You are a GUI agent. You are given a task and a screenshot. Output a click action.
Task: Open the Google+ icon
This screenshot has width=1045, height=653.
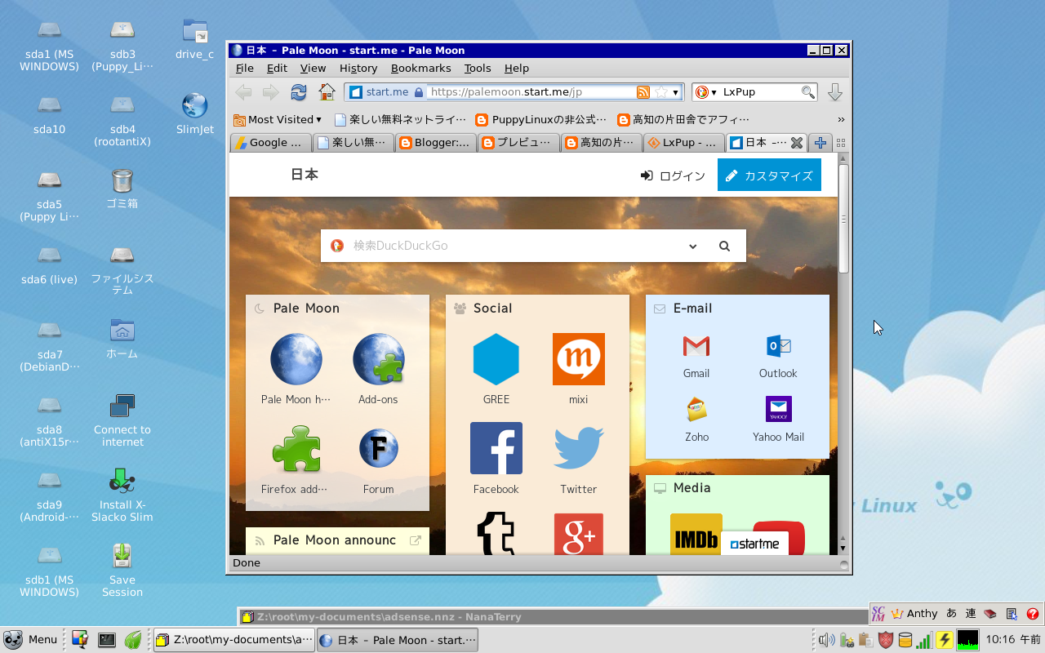(579, 535)
